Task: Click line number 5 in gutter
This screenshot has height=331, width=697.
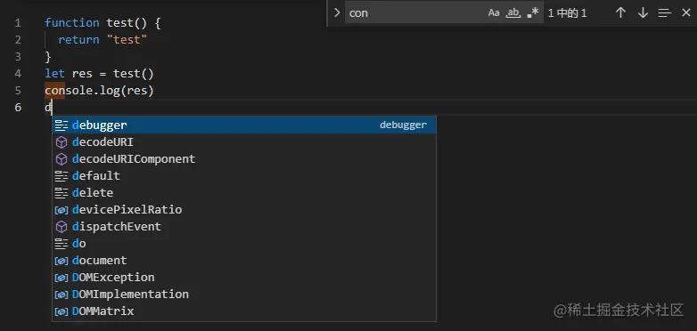Action: pyautogui.click(x=17, y=91)
